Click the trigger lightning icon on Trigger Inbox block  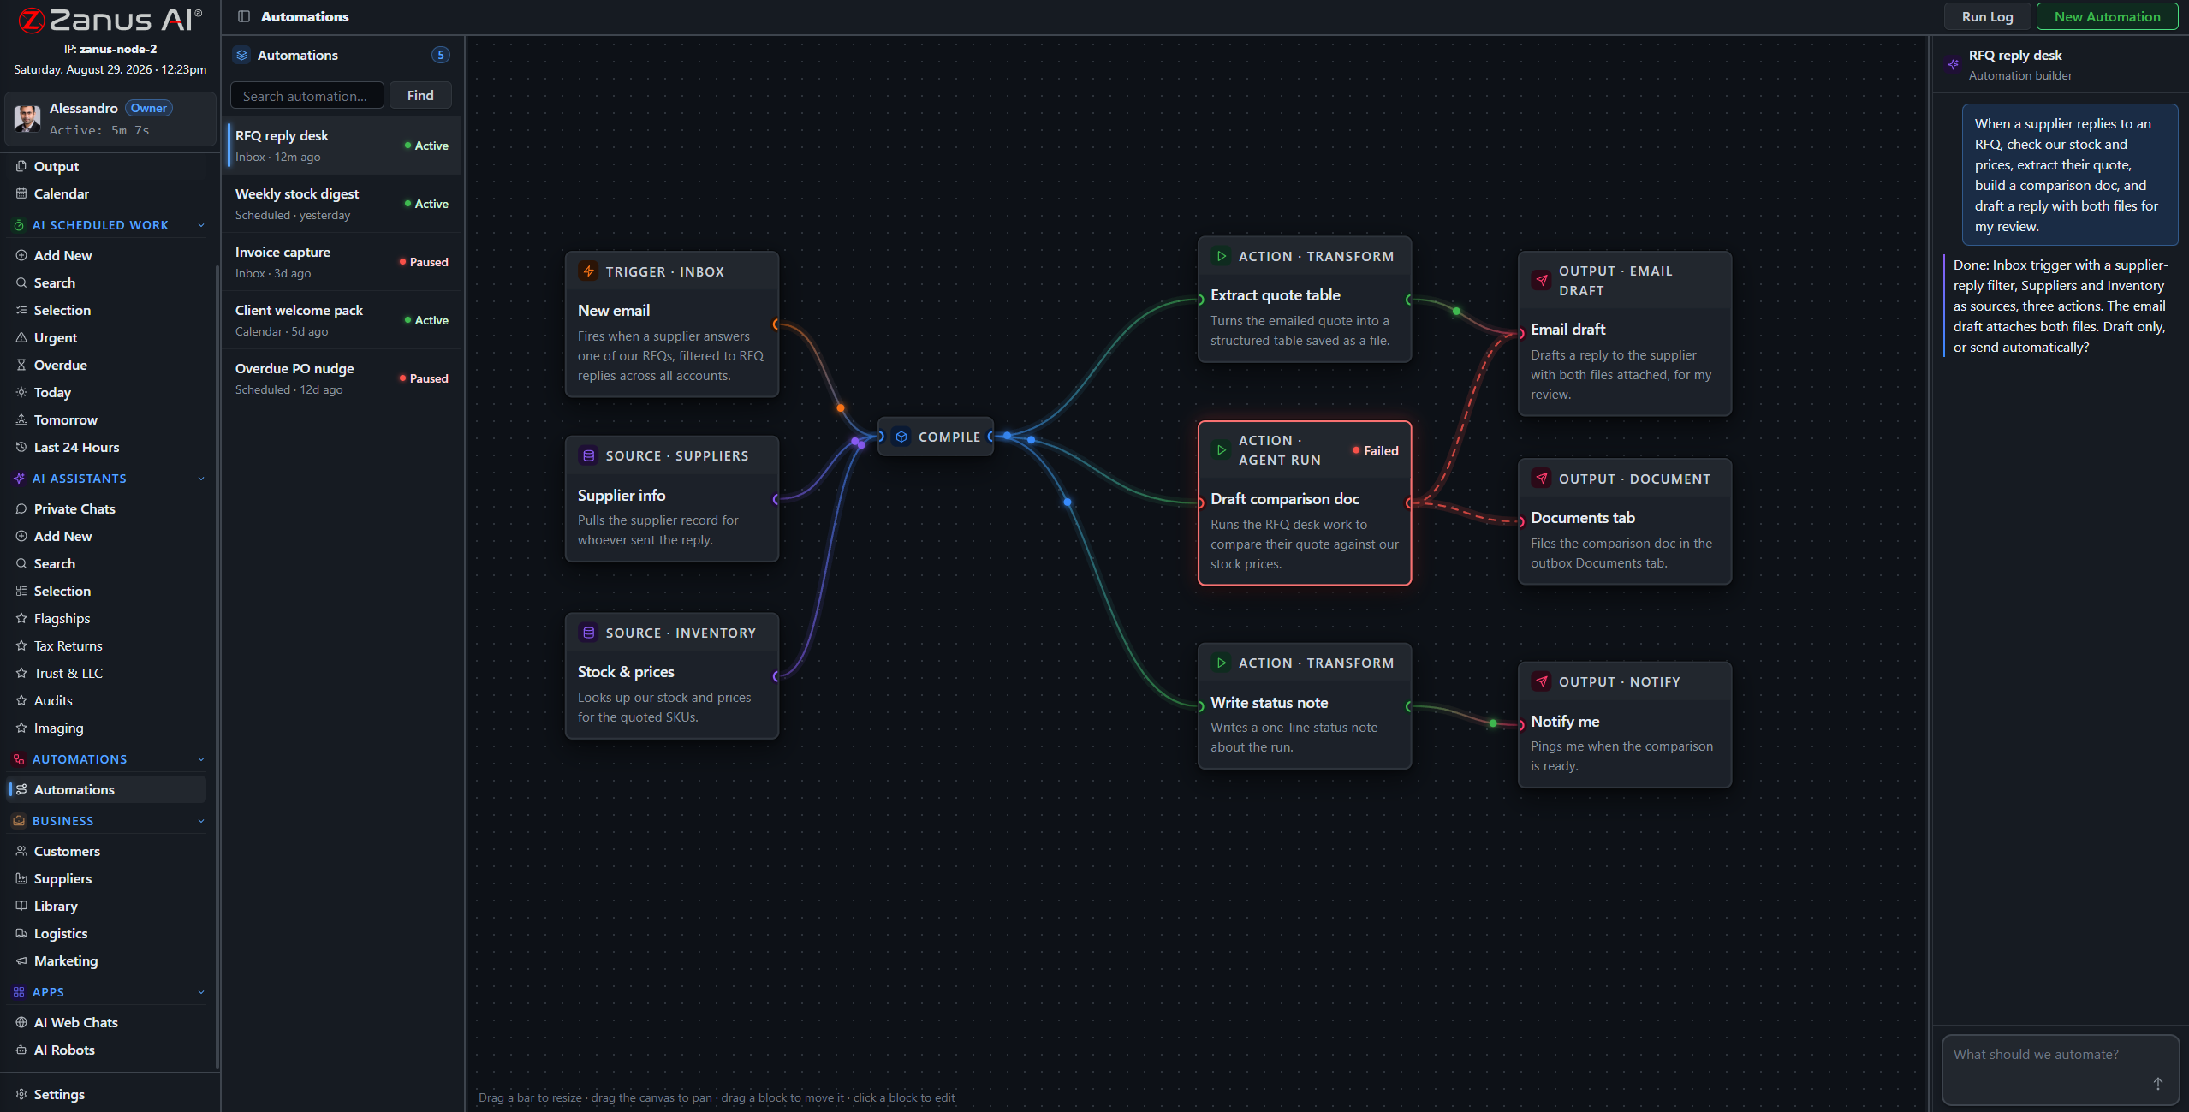pos(588,271)
